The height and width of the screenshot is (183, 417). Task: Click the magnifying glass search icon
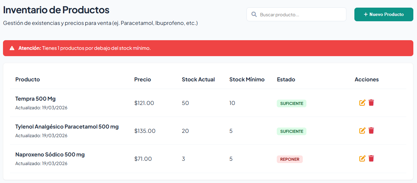click(254, 15)
